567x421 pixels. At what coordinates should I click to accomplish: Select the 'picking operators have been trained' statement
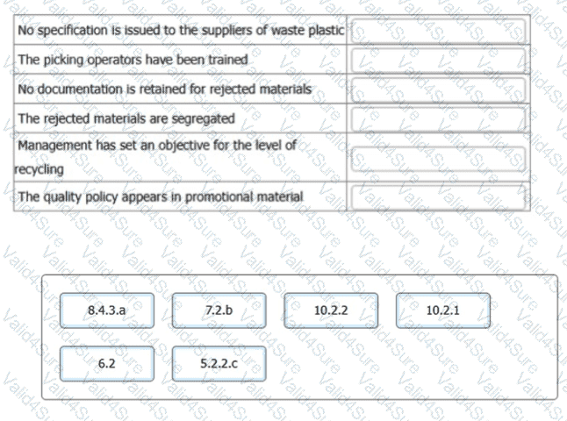coord(133,61)
